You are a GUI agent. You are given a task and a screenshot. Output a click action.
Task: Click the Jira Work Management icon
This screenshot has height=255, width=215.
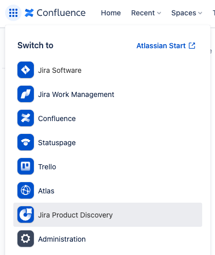point(26,94)
